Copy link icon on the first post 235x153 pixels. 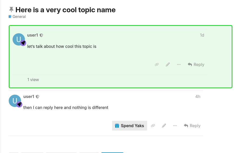pyautogui.click(x=157, y=64)
